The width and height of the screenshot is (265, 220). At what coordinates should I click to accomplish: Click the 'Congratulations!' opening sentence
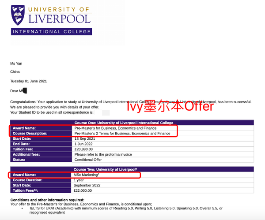click(131, 102)
